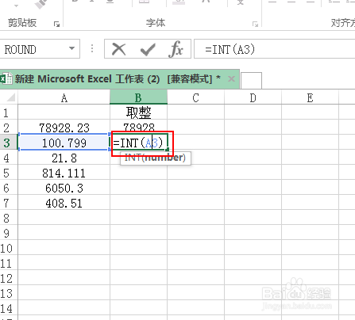Select column C header
The width and height of the screenshot is (355, 320).
coord(195,97)
